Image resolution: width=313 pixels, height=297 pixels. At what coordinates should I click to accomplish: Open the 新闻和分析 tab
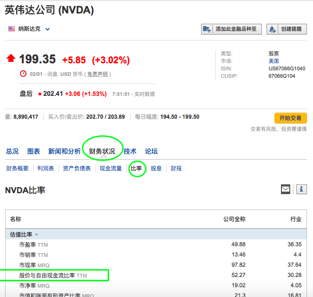(64, 151)
